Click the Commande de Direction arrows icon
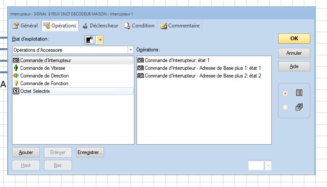 point(16,76)
